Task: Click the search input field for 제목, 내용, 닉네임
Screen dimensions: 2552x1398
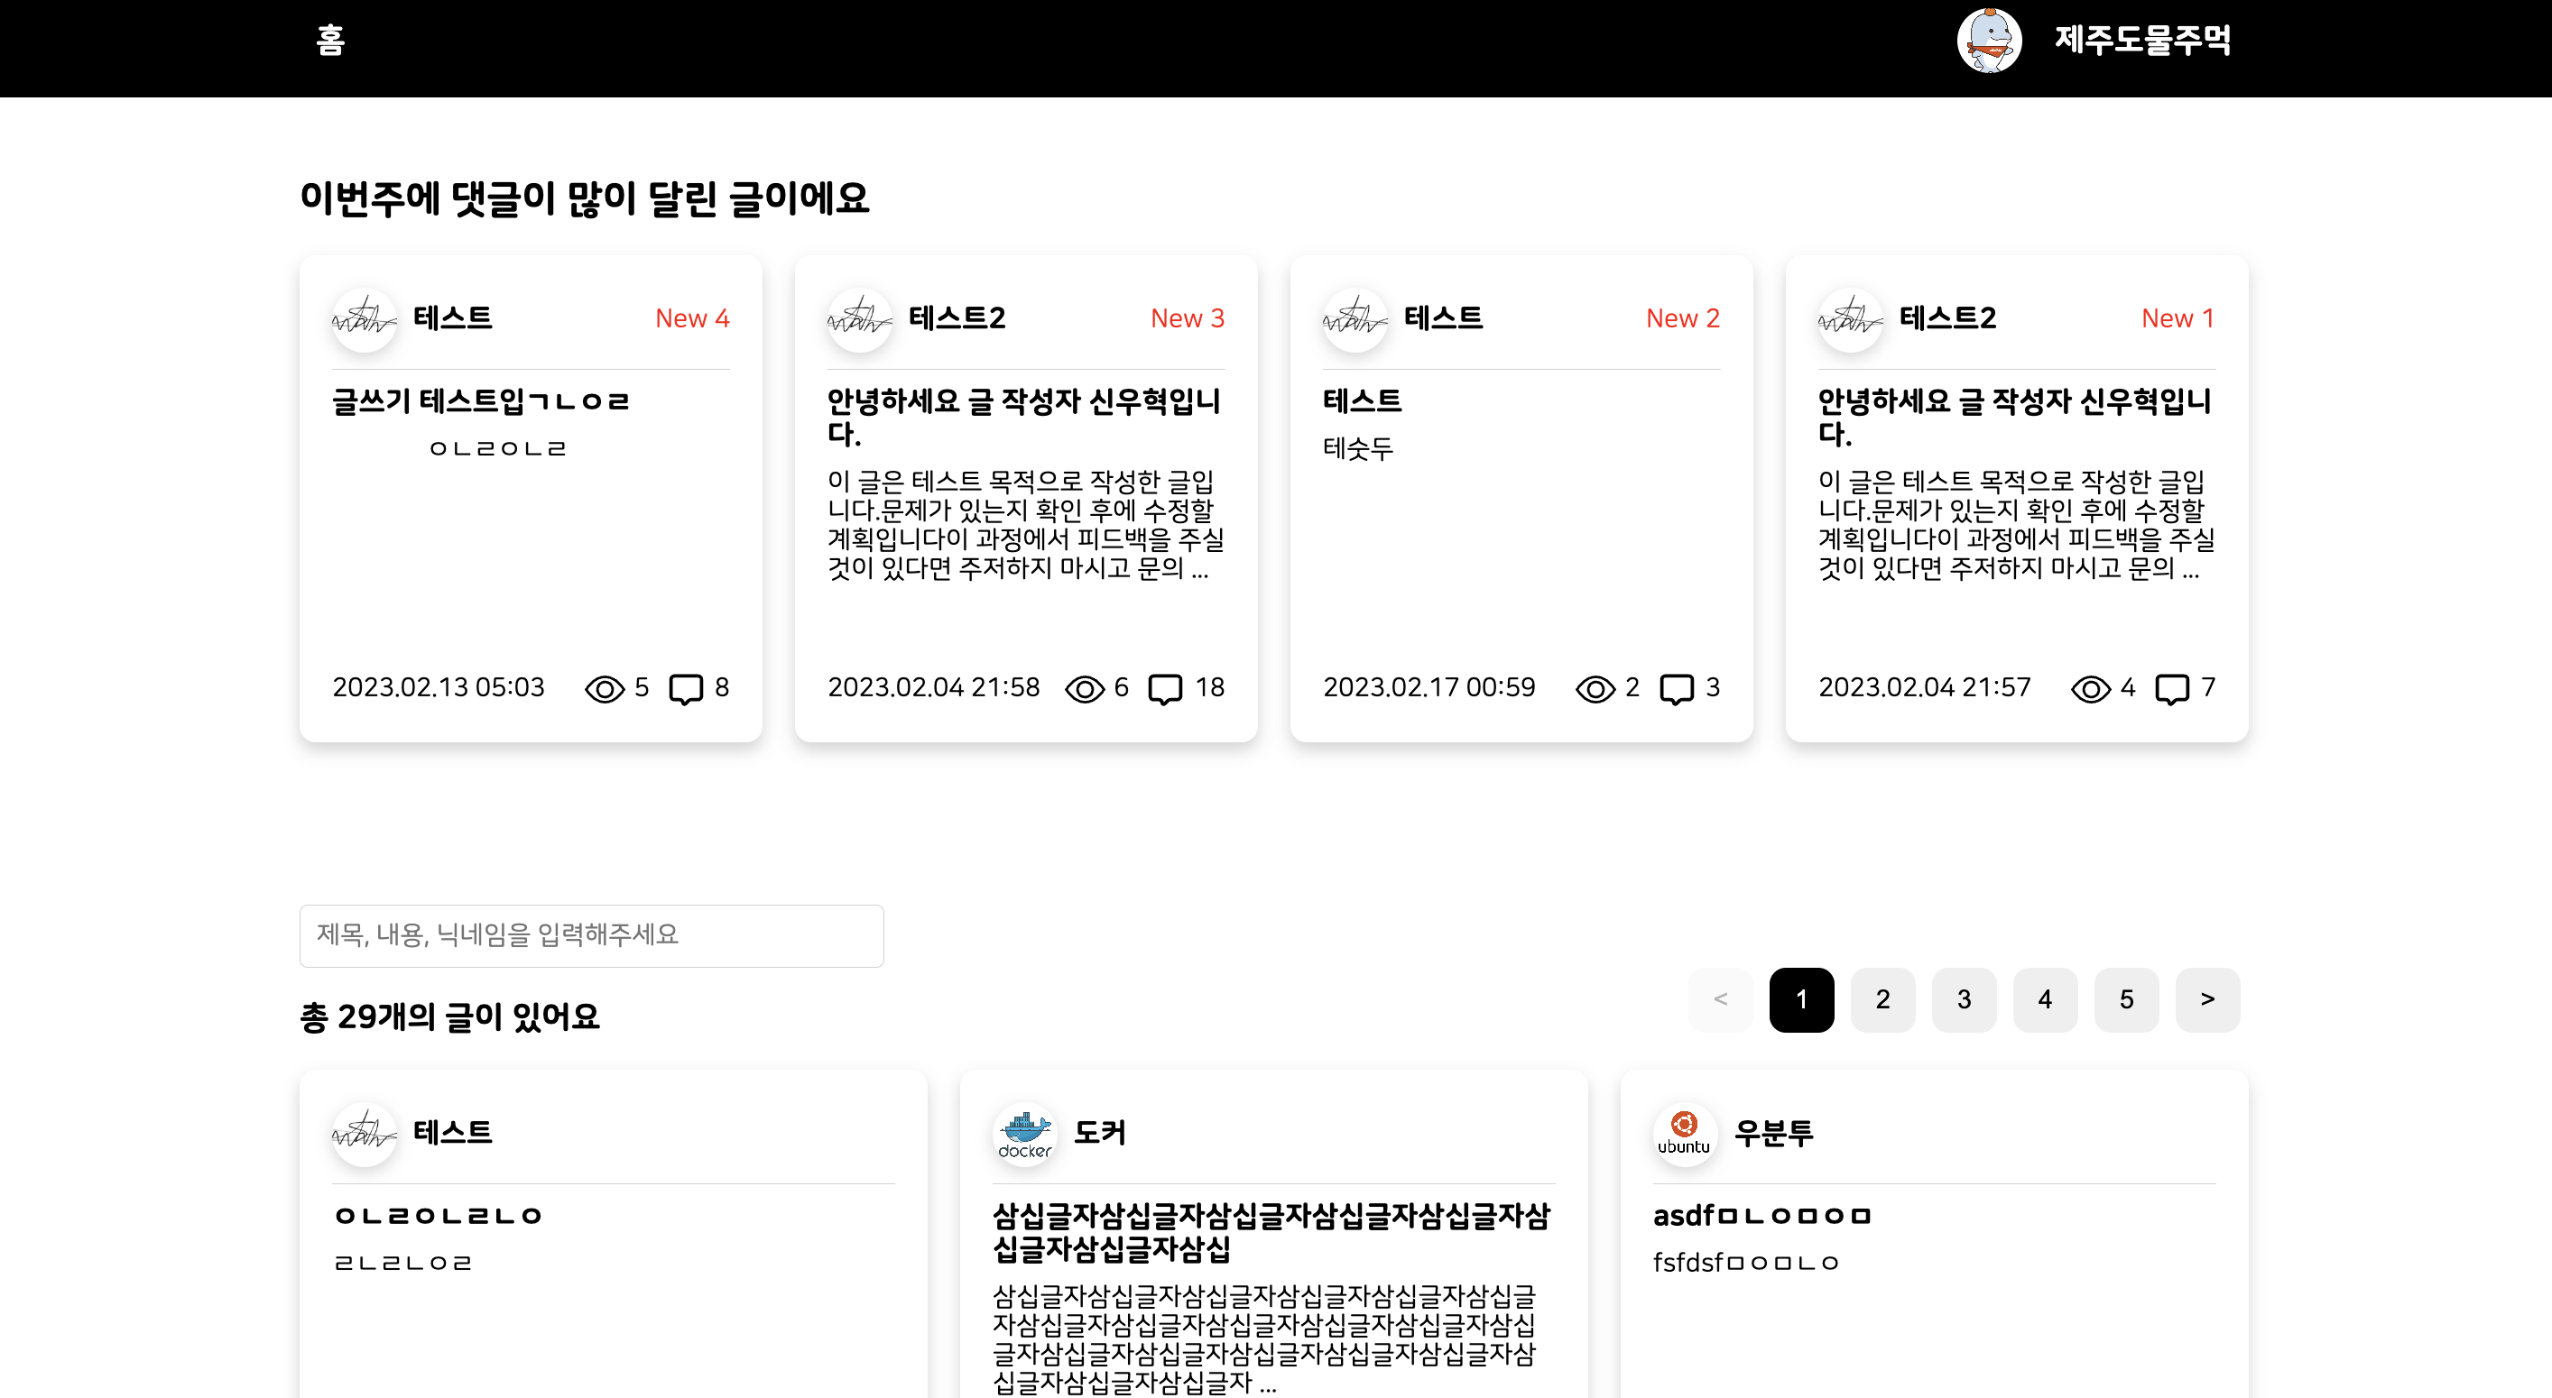Action: click(x=591, y=935)
